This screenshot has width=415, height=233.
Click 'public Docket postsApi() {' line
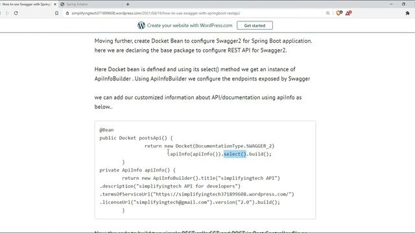(x=136, y=138)
